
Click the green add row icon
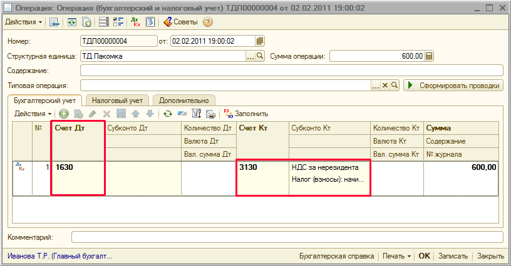coord(63,114)
